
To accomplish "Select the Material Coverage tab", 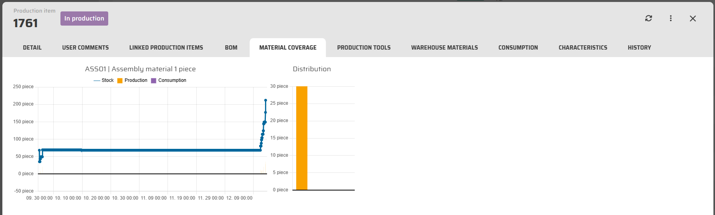I will pos(288,48).
